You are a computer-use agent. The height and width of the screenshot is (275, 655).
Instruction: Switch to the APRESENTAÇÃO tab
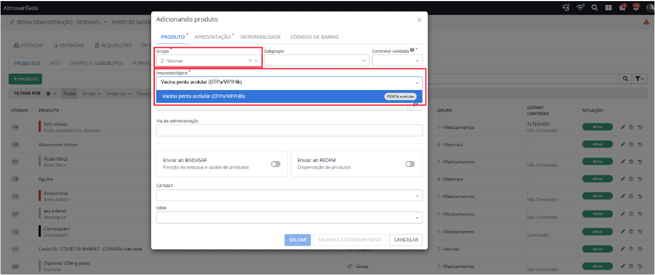tap(212, 37)
